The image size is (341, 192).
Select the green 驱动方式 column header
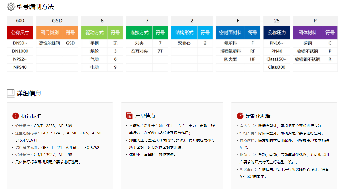pos(94,33)
